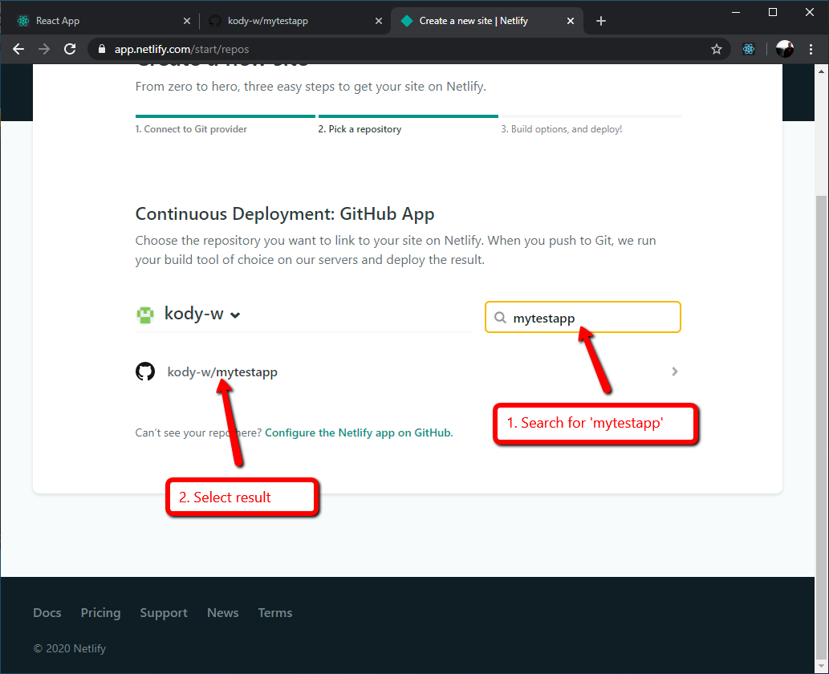The width and height of the screenshot is (829, 674).
Task: Click the Continuous Deployment: GitHub App heading
Action: [285, 213]
